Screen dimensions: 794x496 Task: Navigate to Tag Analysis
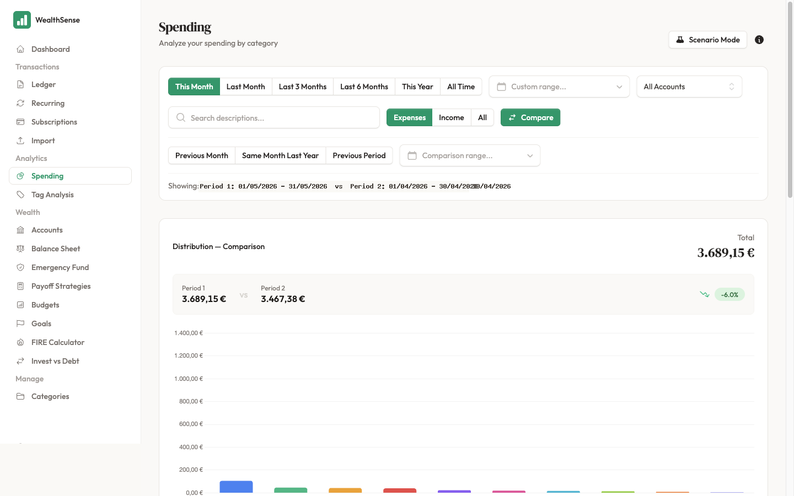click(71, 195)
